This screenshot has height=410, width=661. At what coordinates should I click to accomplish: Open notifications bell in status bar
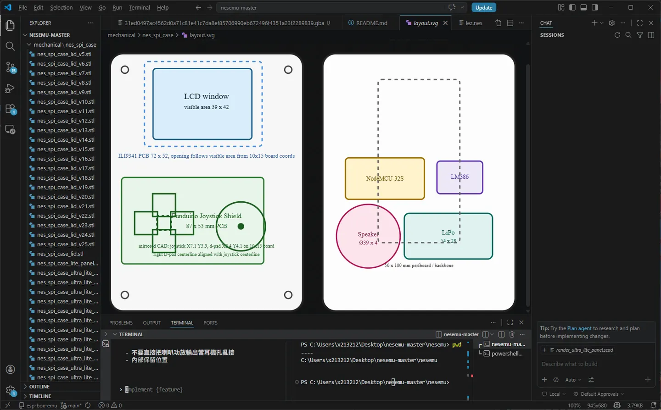click(x=653, y=405)
